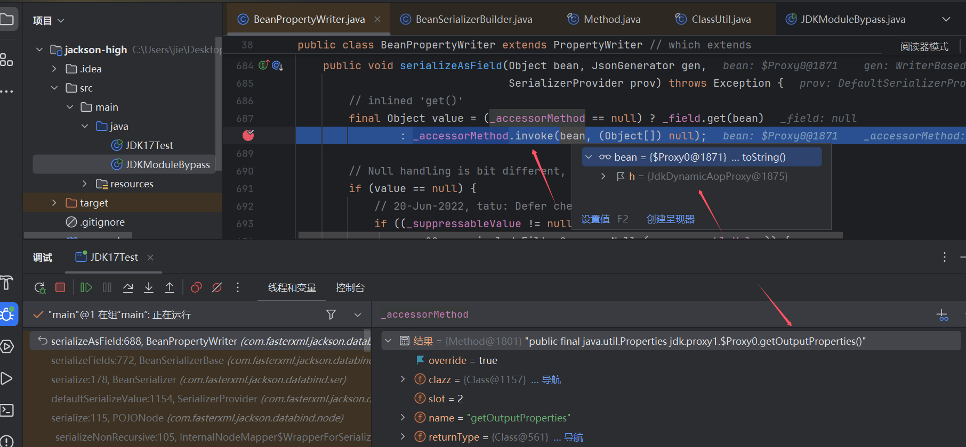Collapse the java folder

tap(85, 126)
